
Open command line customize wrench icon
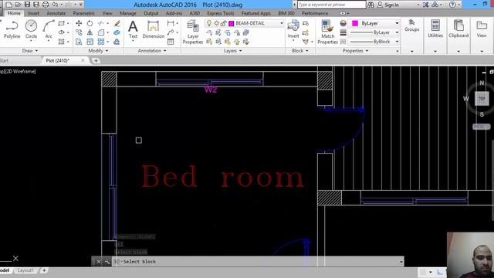[107, 262]
